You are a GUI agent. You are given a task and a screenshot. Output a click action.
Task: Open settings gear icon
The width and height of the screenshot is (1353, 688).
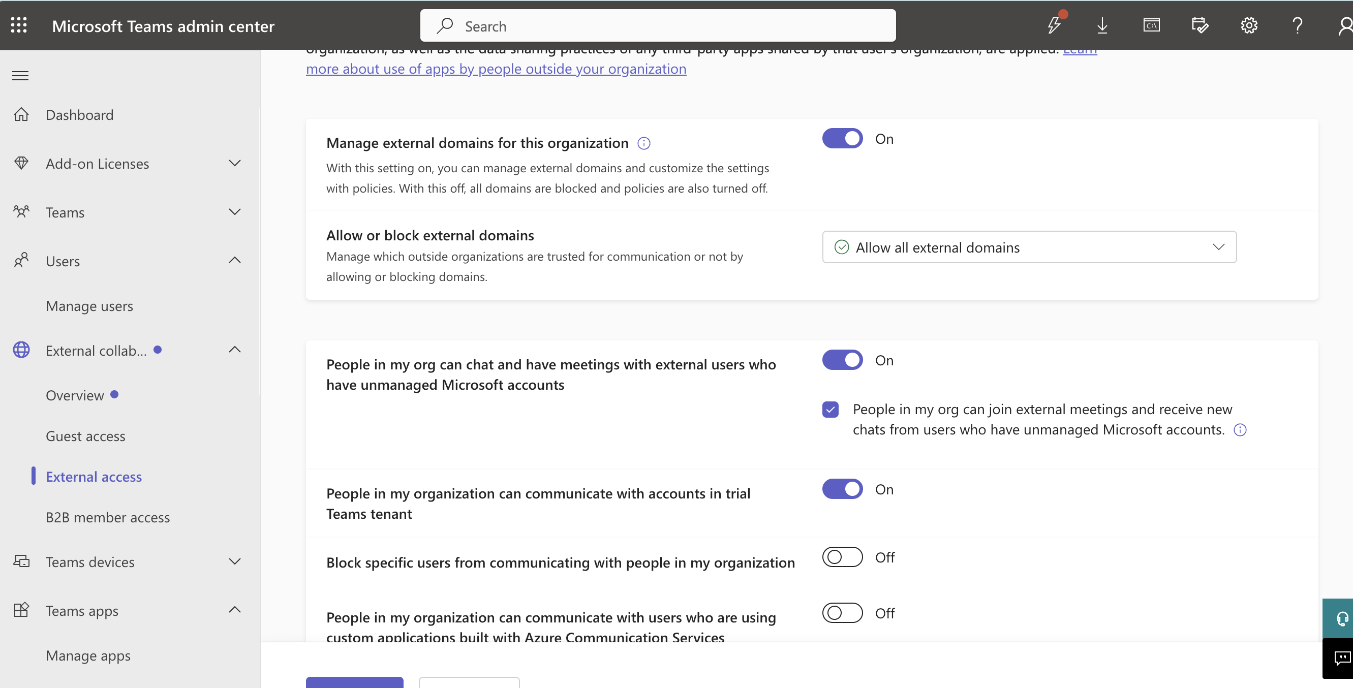point(1249,25)
